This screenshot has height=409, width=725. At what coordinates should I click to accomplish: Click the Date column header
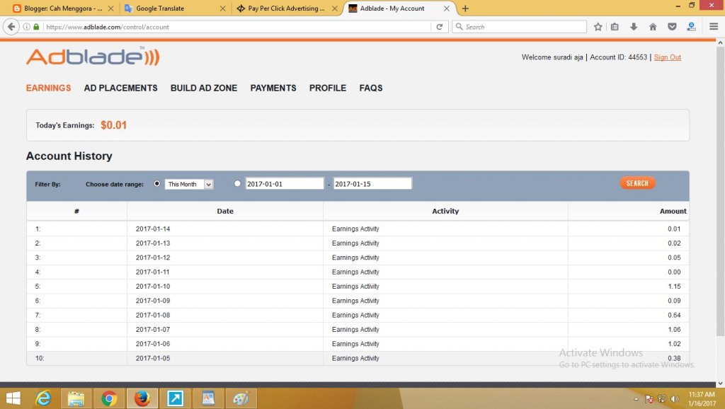click(x=225, y=211)
